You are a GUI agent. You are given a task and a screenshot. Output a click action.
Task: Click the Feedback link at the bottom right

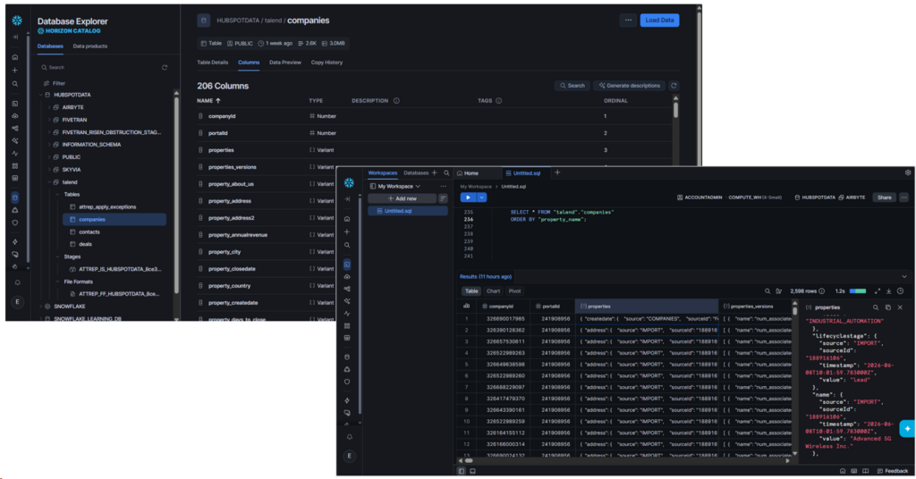pos(893,472)
